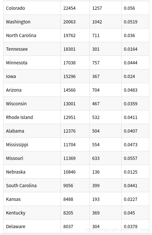Select Colorado's count of 1257
152x235 pixels.
[97, 8]
